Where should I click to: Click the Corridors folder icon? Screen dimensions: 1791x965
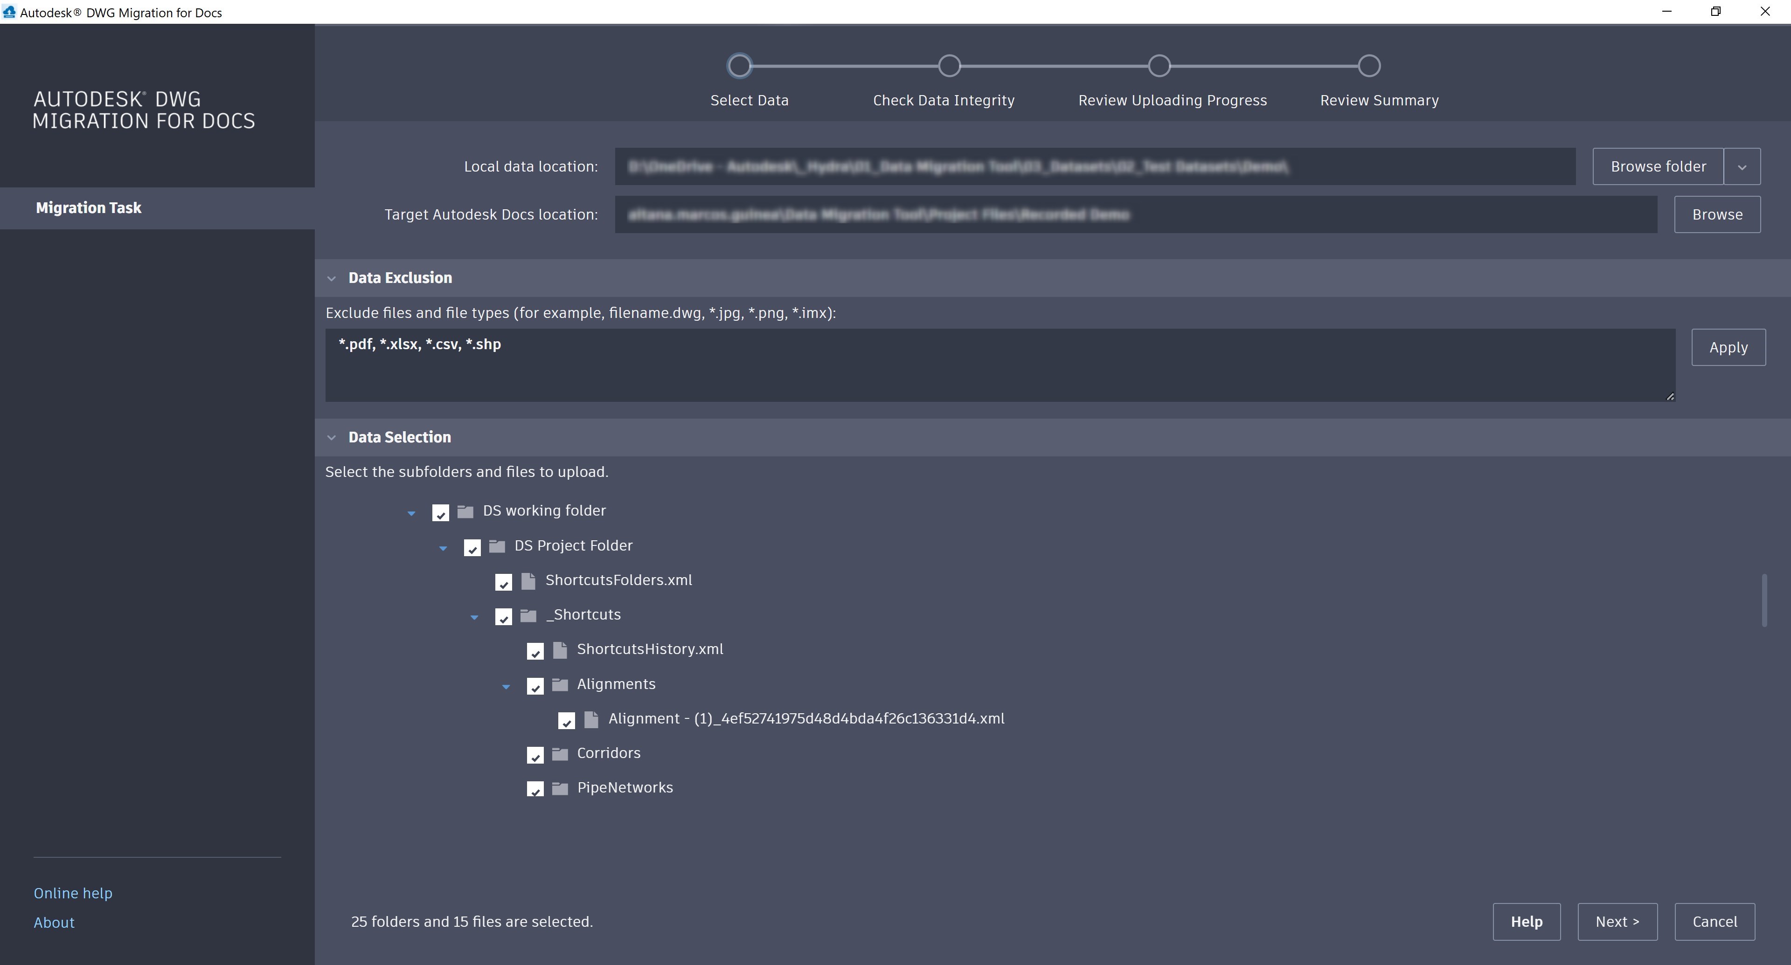tap(560, 754)
